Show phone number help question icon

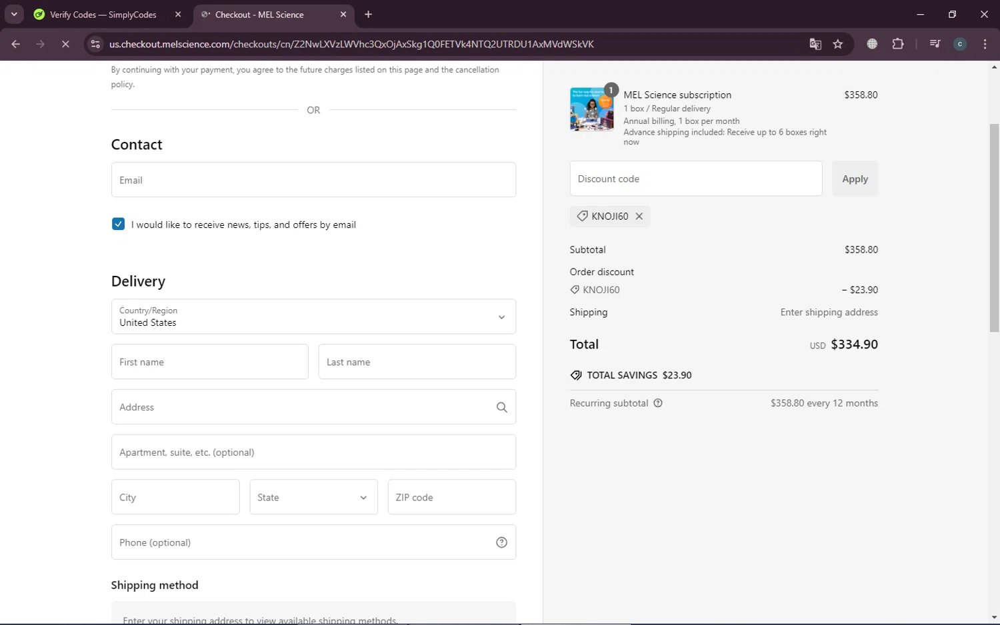click(x=502, y=542)
